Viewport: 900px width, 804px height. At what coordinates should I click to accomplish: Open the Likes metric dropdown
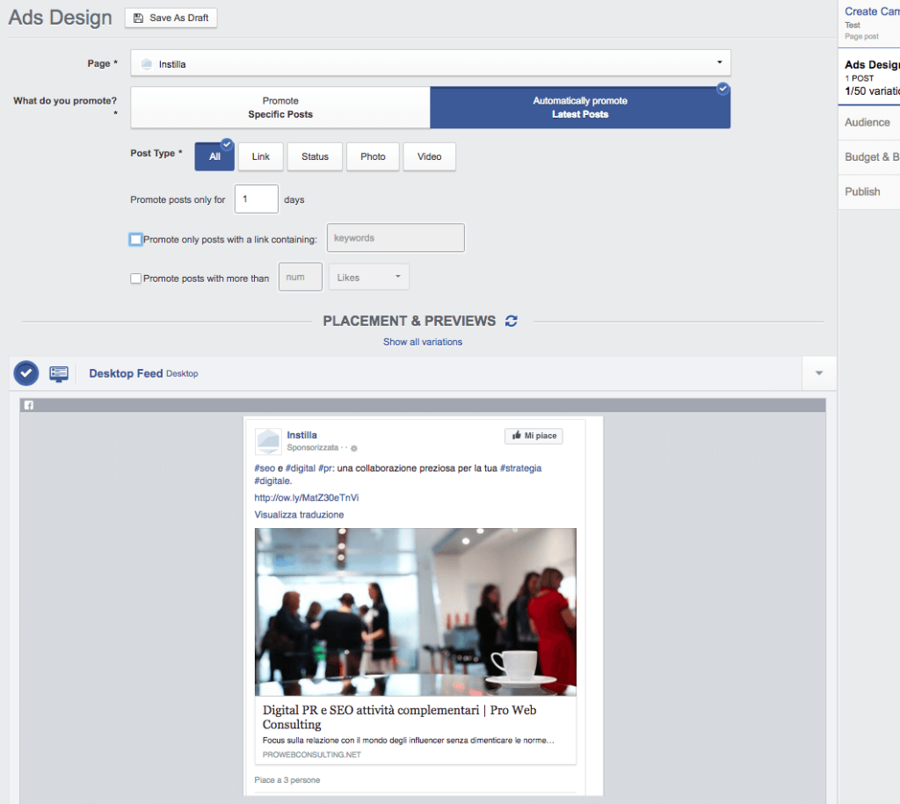[368, 277]
